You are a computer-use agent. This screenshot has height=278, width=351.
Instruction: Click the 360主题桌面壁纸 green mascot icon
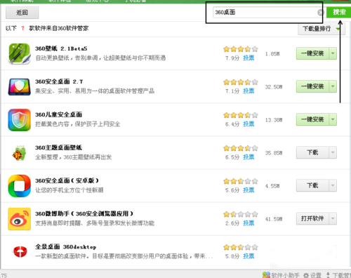(x=20, y=153)
